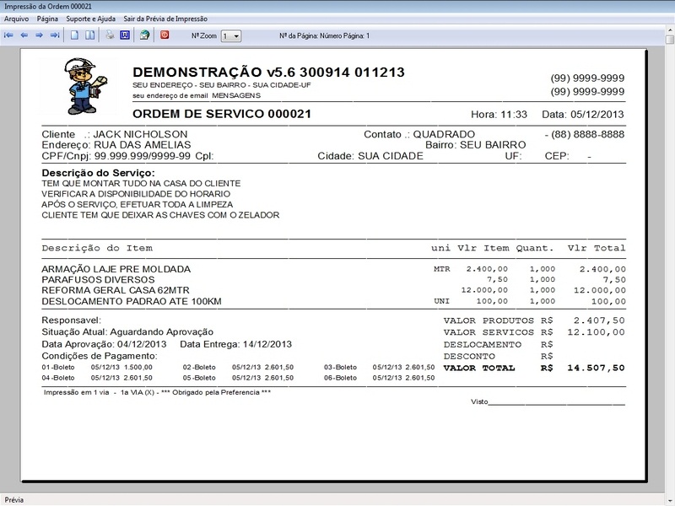Click the blue page setup icon
675x506 pixels.
125,35
